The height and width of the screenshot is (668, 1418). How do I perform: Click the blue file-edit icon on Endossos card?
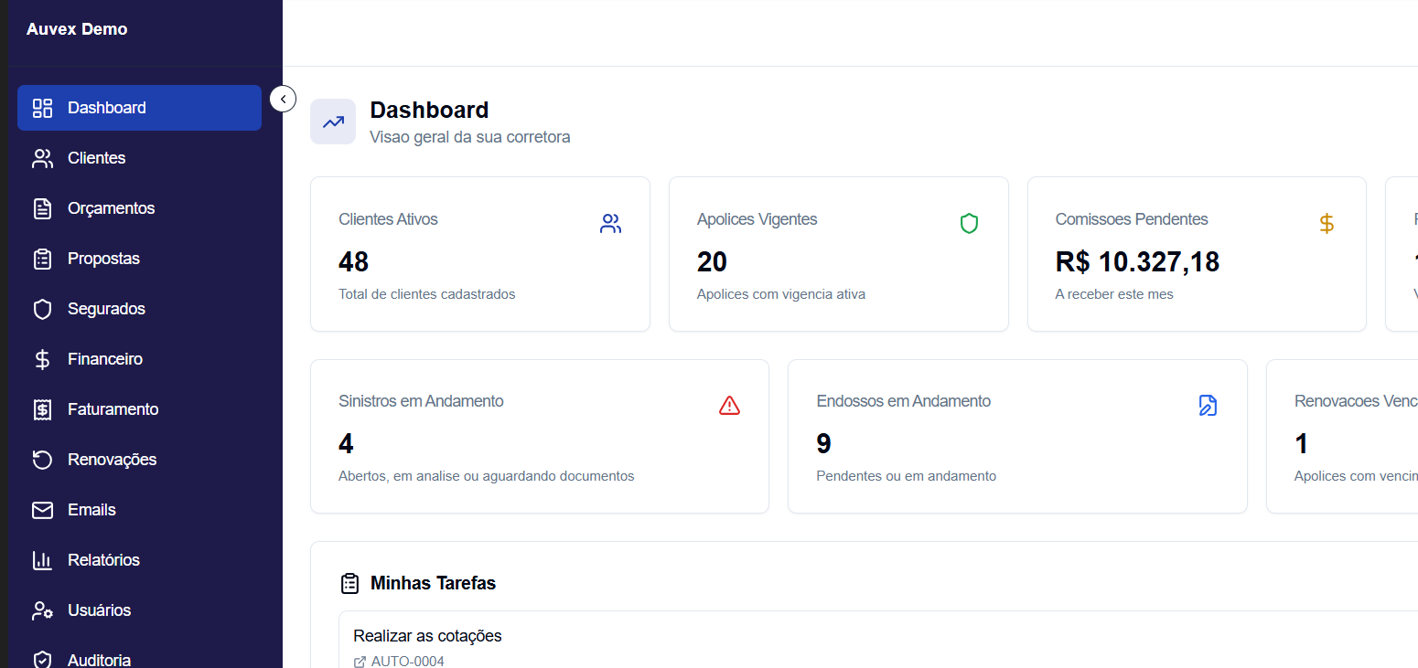click(x=1208, y=405)
